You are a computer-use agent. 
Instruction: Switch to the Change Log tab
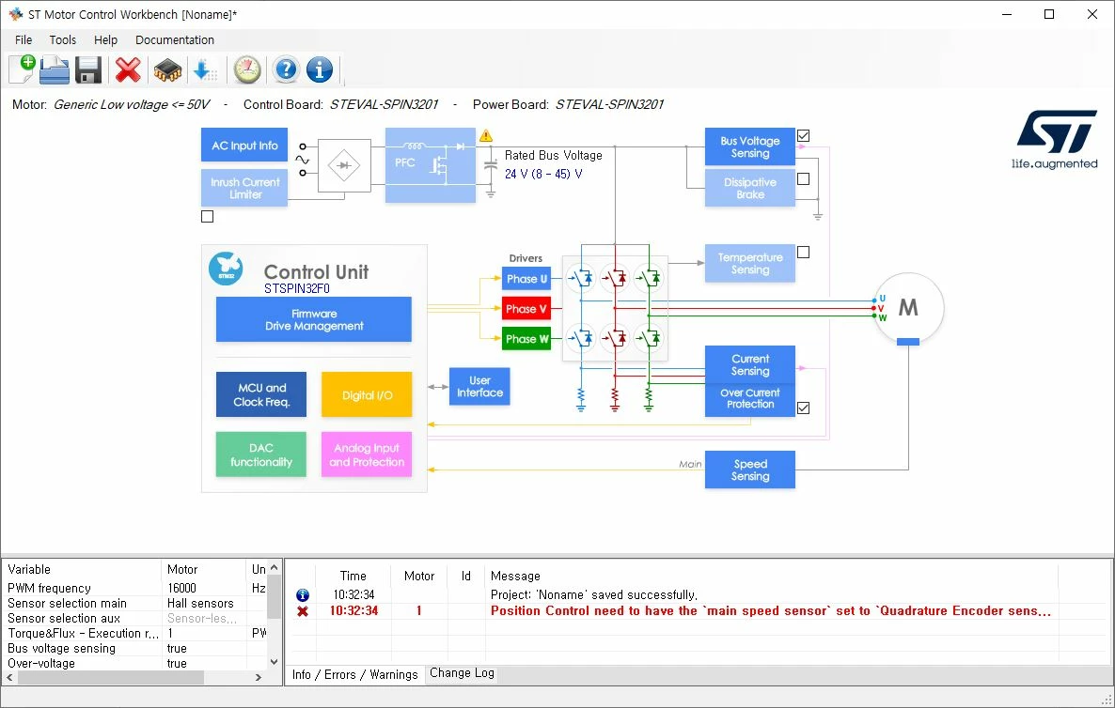point(463,673)
